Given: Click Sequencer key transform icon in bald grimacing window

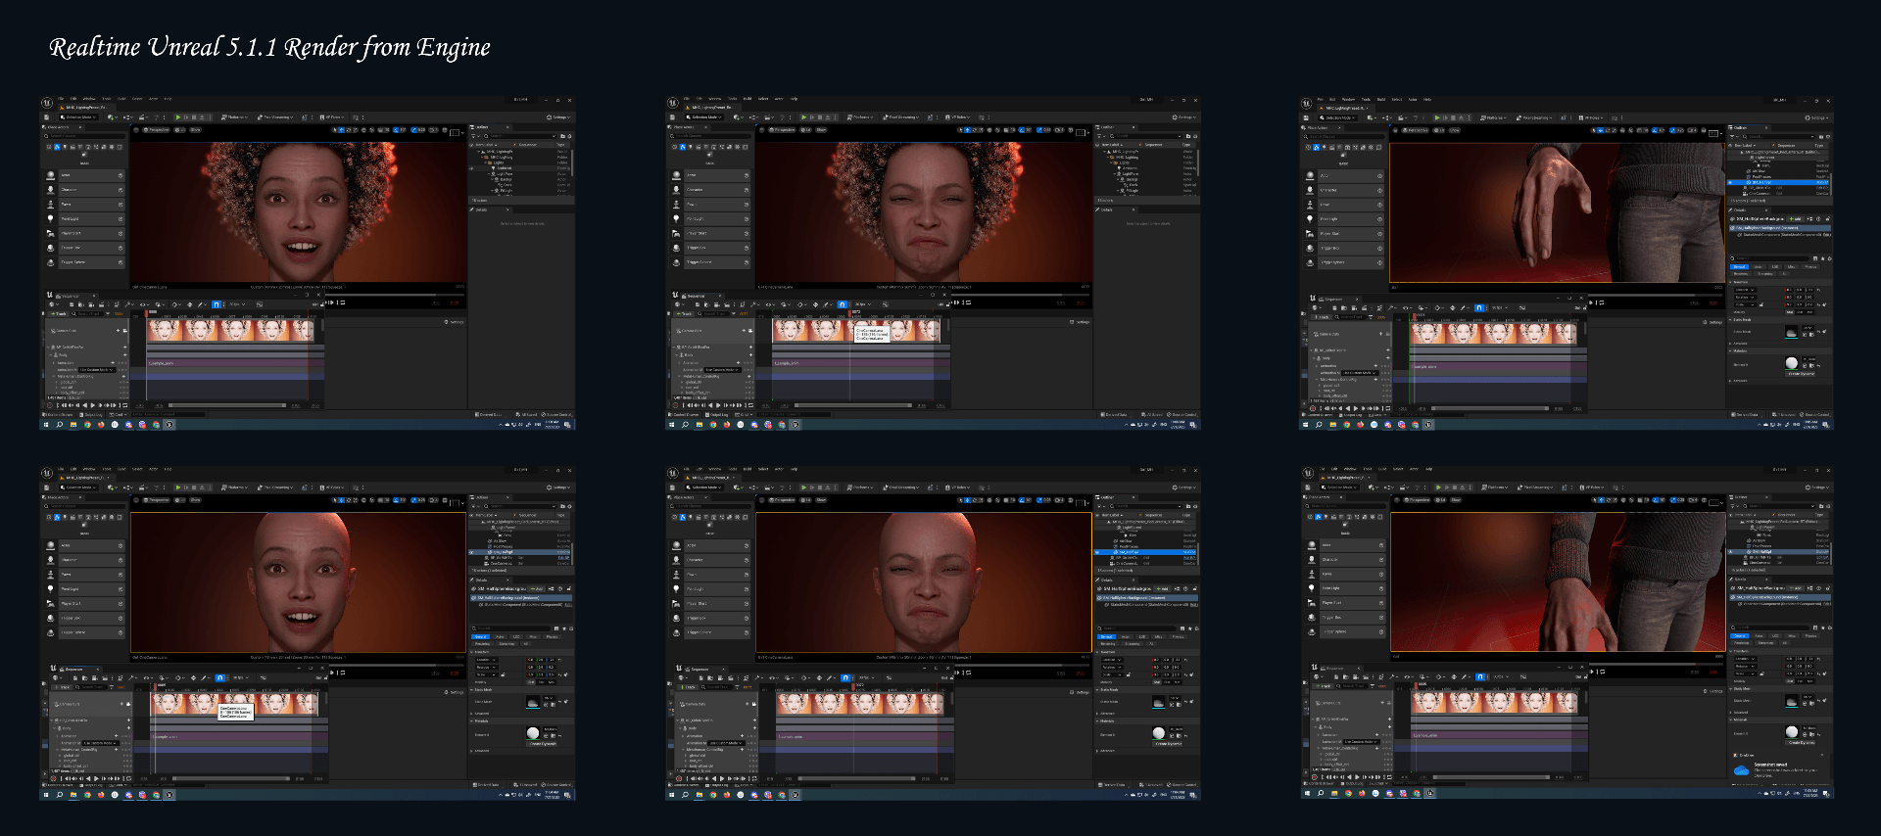Looking at the screenshot, I should (x=819, y=677).
